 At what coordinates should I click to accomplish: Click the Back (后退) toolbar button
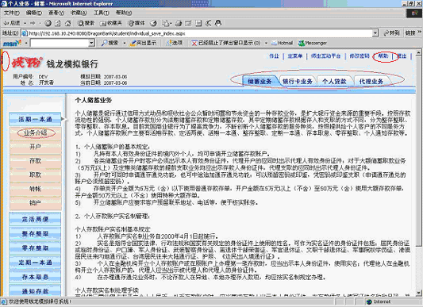12,23
